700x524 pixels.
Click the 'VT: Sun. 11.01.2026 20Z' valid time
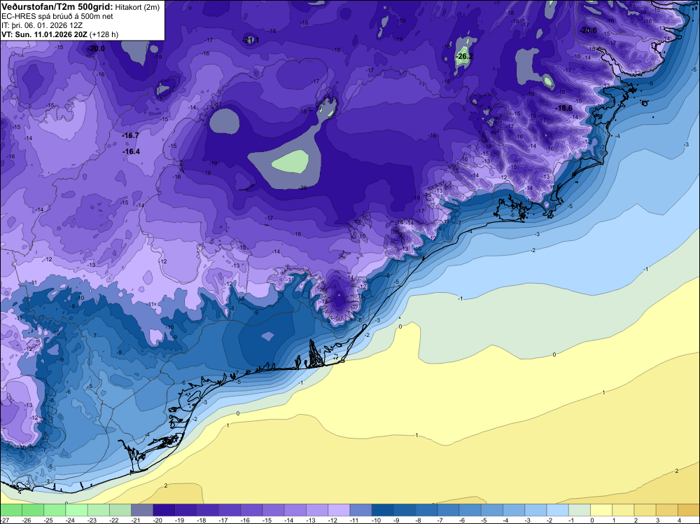point(45,34)
